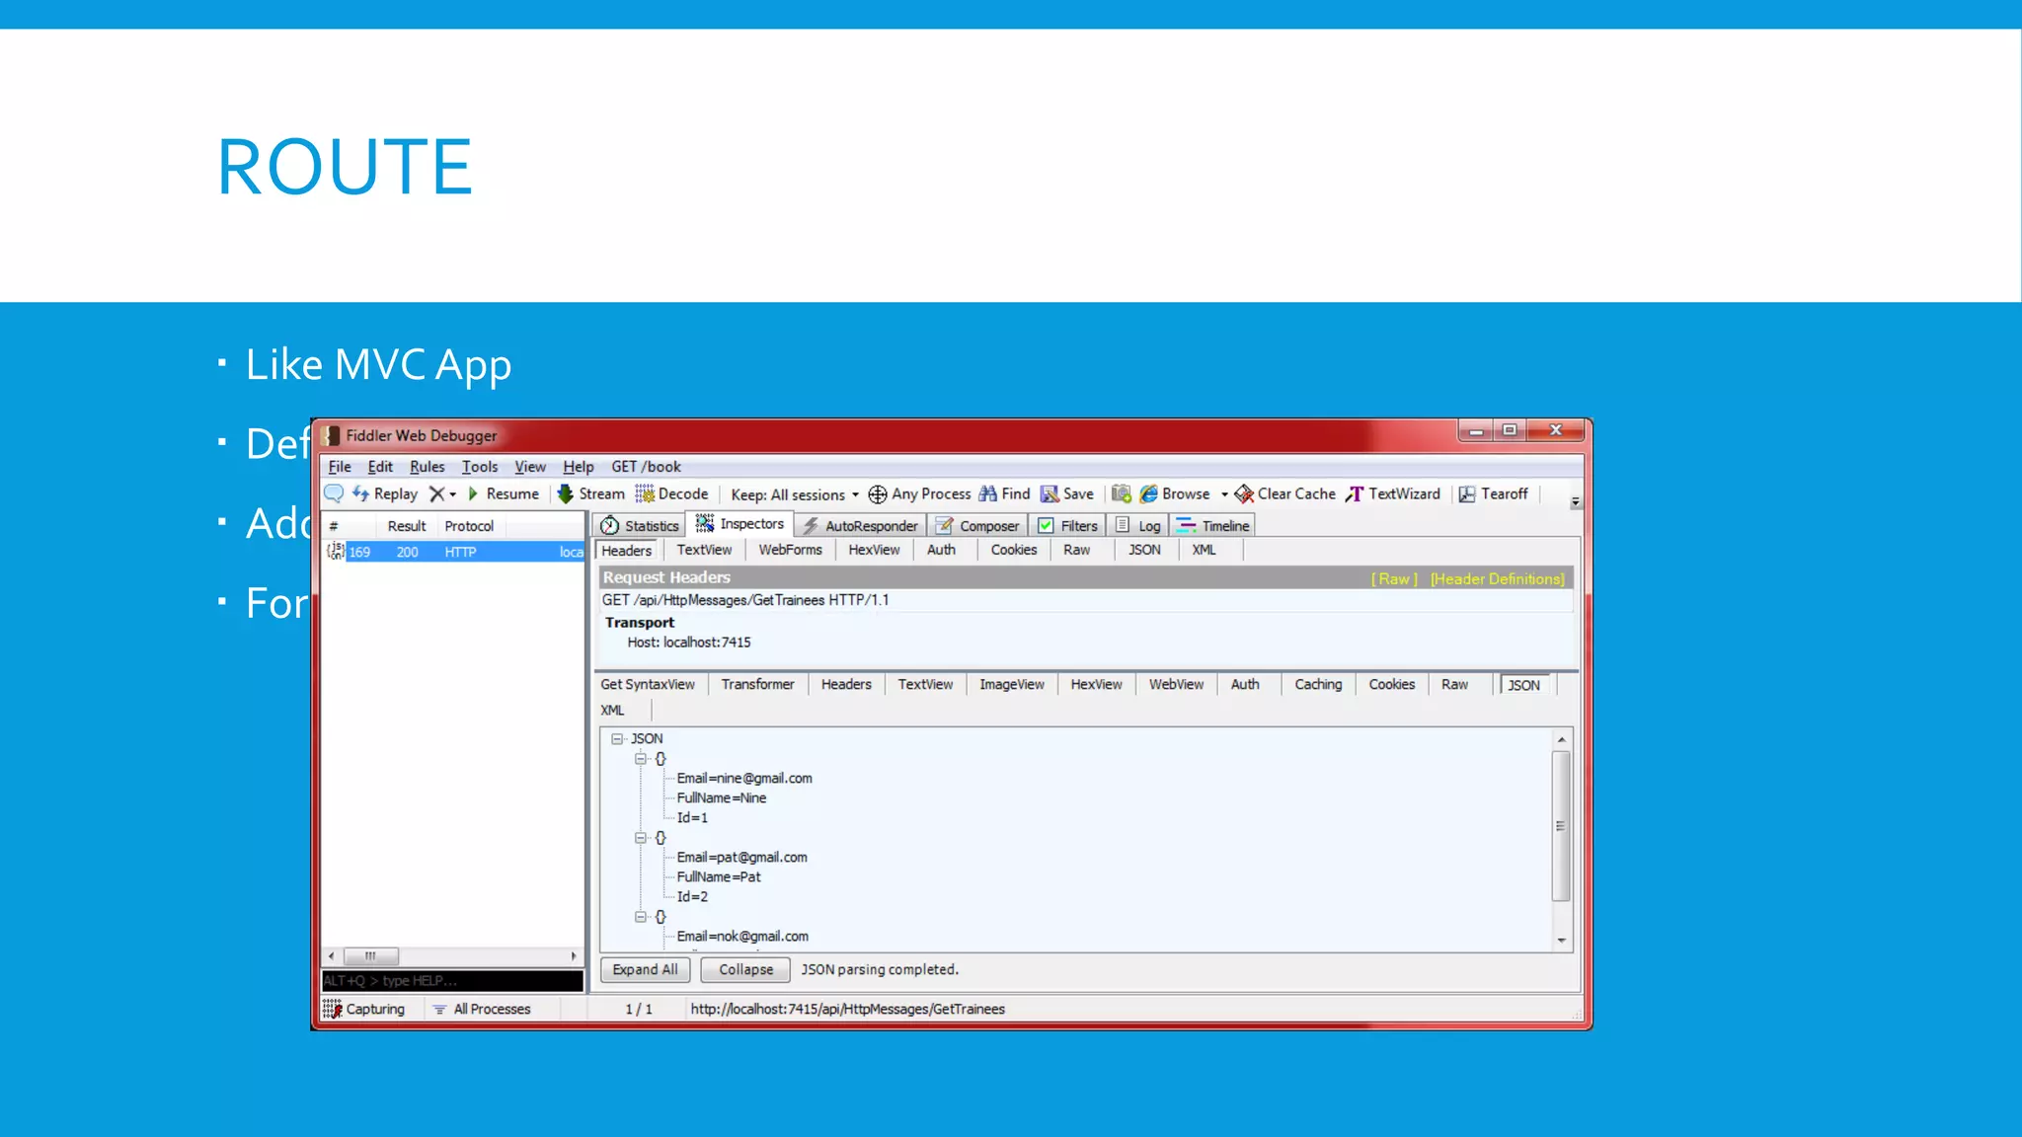
Task: Open Keep: All sessions dropdown
Action: tap(795, 494)
